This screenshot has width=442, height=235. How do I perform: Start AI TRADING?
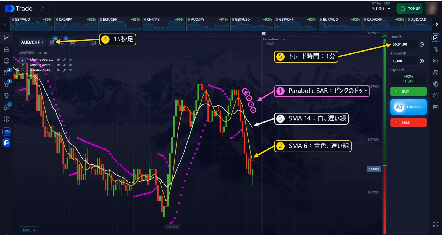408,107
